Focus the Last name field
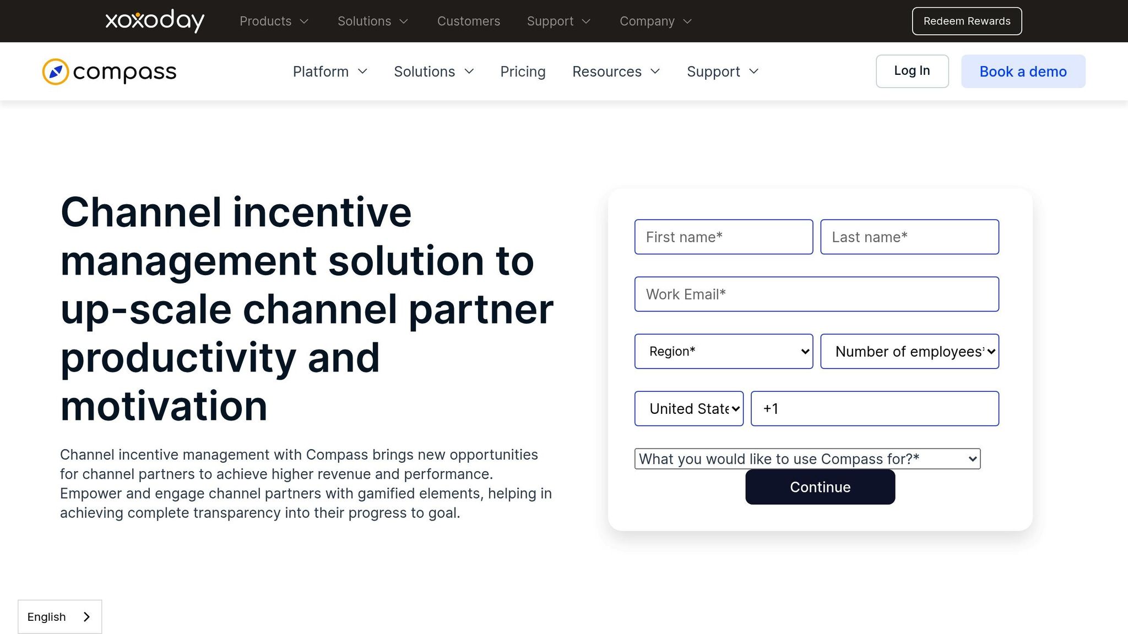 pos(909,237)
